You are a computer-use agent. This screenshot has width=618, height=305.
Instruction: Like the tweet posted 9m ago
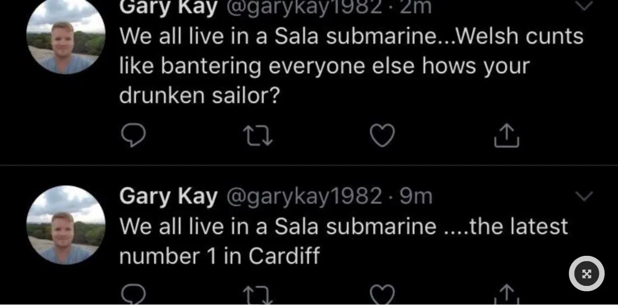[x=382, y=295]
